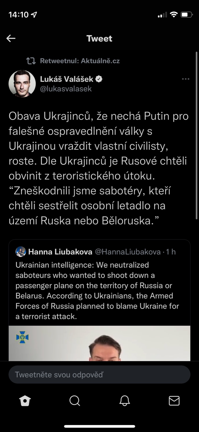Open the Notifications bell tab

(x=125, y=401)
